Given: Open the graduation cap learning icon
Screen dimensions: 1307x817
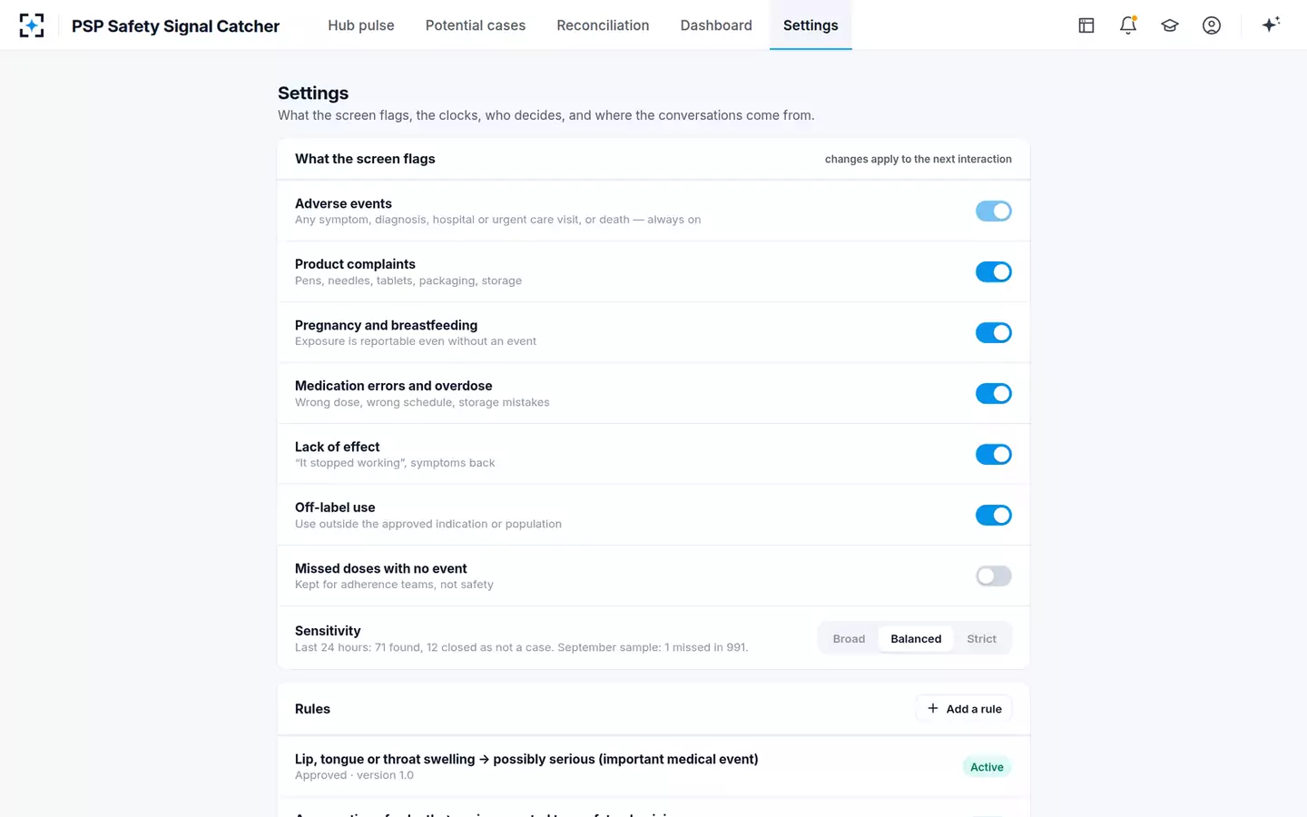Looking at the screenshot, I should click(1170, 25).
